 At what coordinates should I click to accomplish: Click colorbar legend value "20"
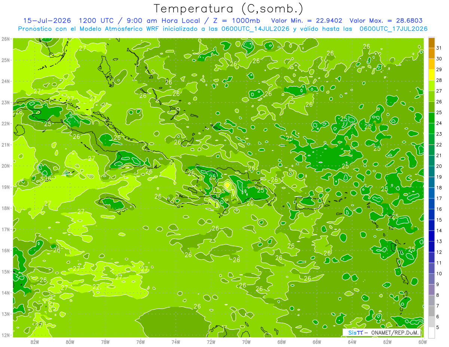point(439,166)
